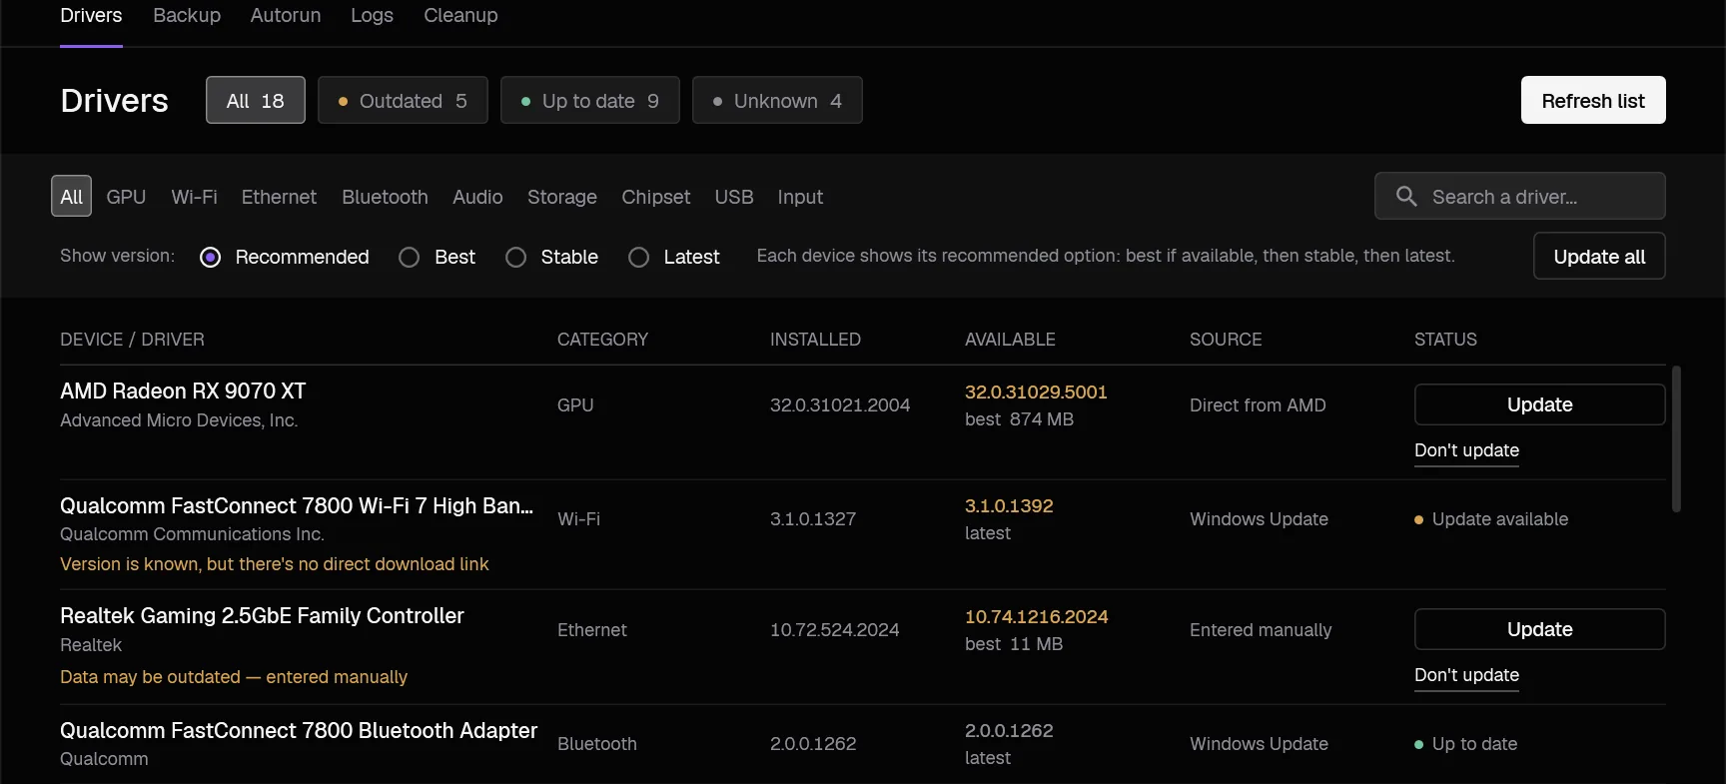Click the search magnifier icon

click(1406, 197)
